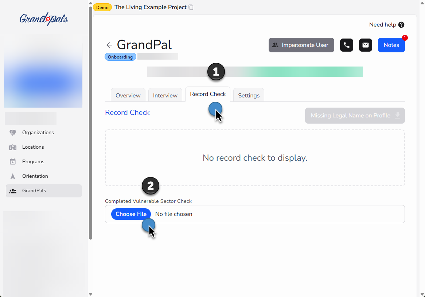The image size is (425, 297).
Task: Click the sidebar scroll up arrow
Action: pos(90,3)
